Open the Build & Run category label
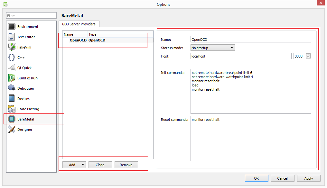This screenshot has height=188, width=327. [x=28, y=78]
